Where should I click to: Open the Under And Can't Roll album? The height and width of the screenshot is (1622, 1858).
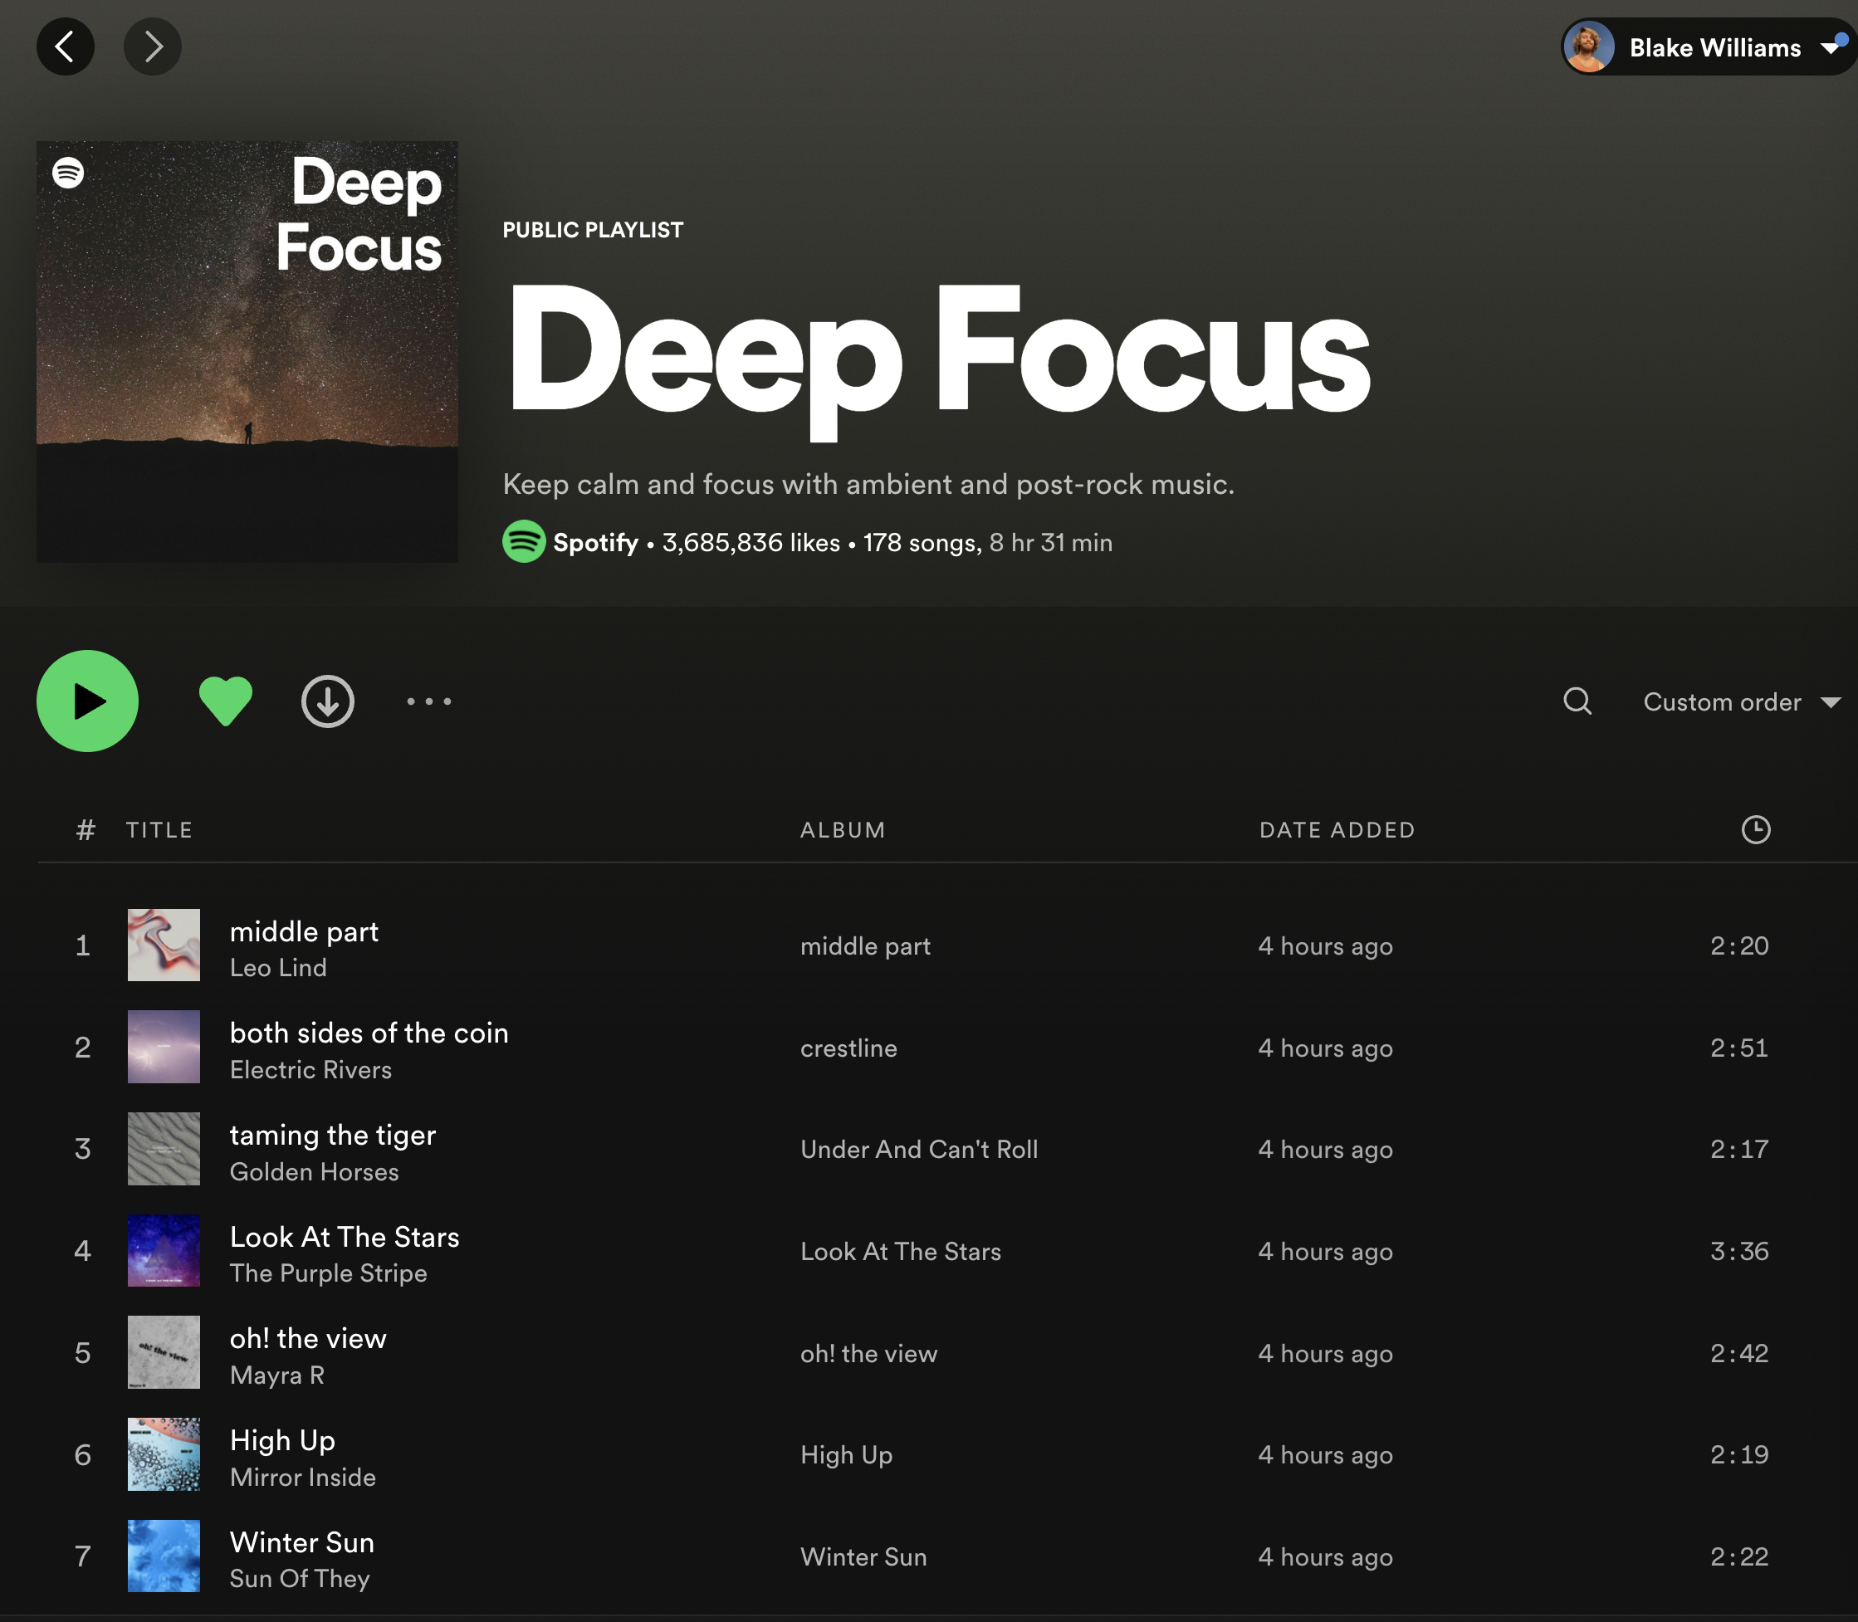click(918, 1150)
